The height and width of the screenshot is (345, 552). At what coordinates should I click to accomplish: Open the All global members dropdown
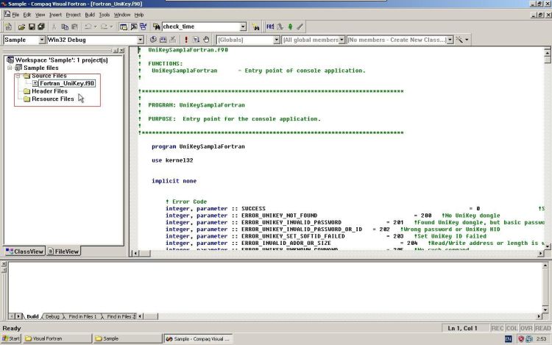click(342, 40)
